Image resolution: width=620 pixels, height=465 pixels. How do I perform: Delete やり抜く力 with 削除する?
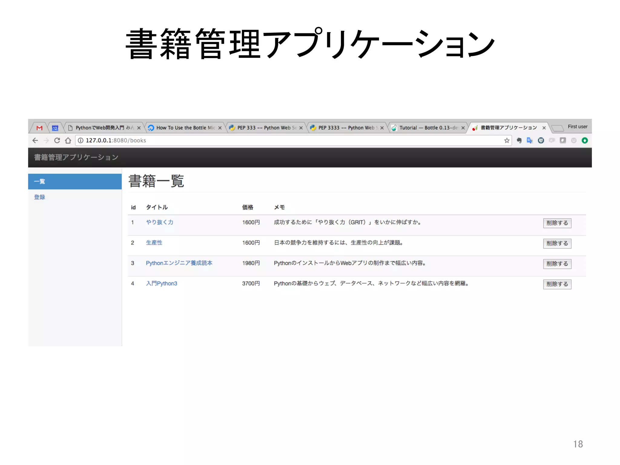pyautogui.click(x=557, y=223)
